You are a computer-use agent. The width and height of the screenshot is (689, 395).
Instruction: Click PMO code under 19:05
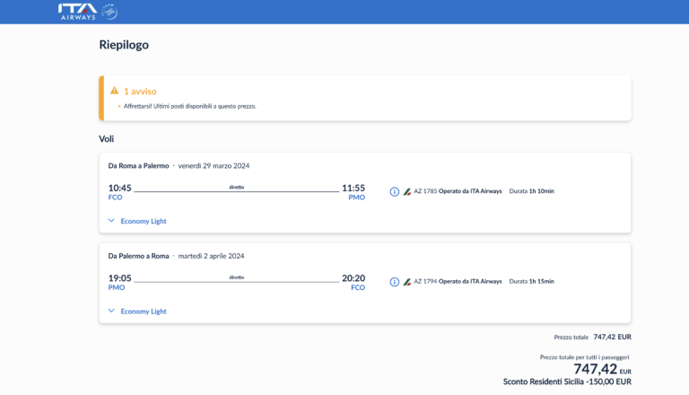[117, 287]
